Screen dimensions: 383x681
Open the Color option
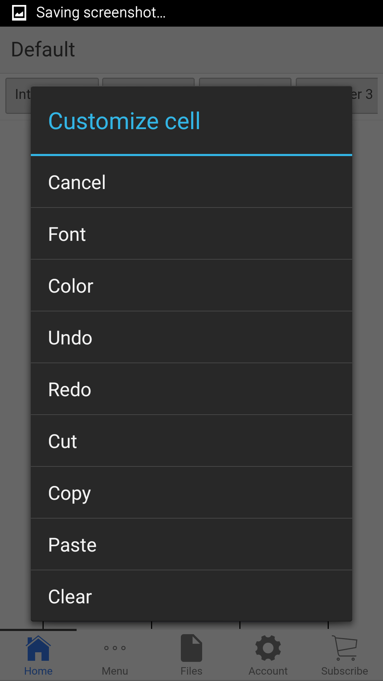pyautogui.click(x=191, y=286)
